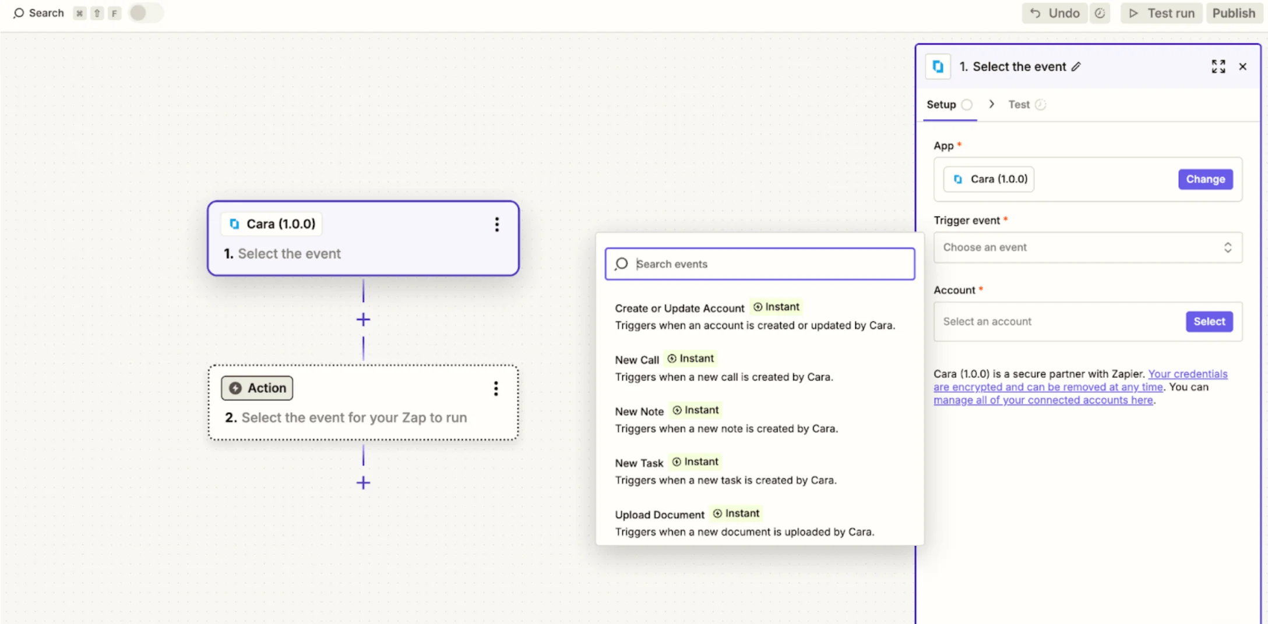
Task: Choose the New Note event
Action: click(760, 419)
